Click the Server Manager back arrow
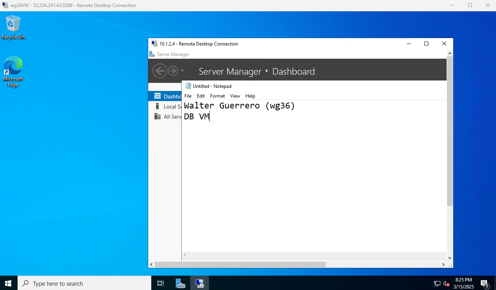 (159, 71)
